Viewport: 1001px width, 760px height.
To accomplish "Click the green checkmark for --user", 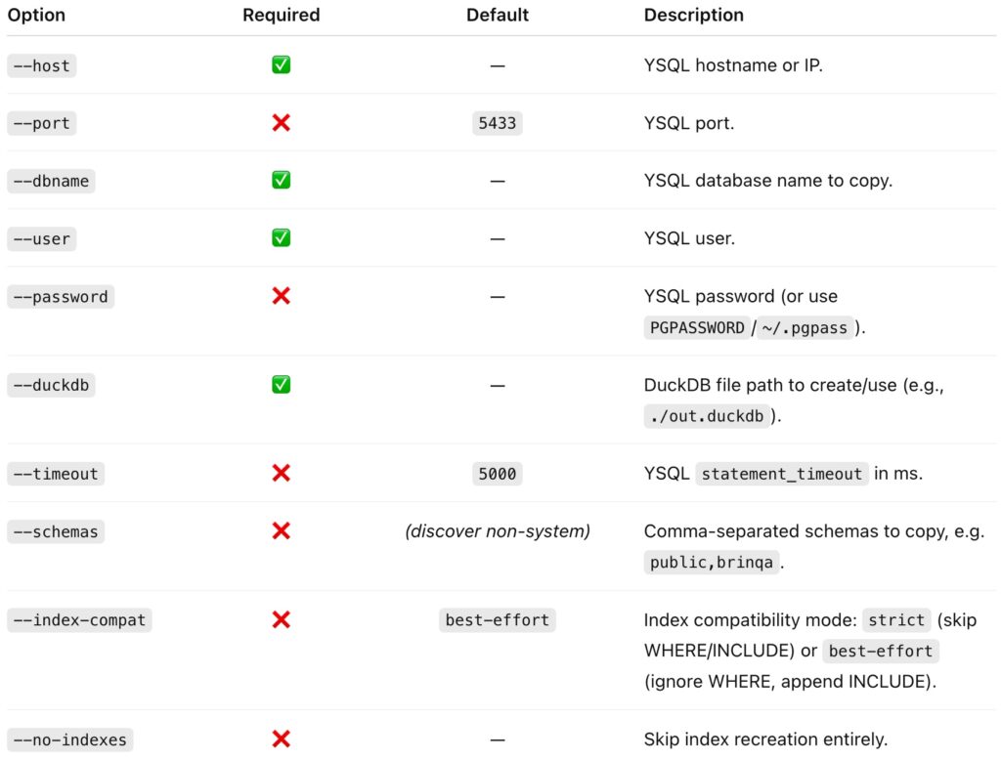I will [281, 238].
